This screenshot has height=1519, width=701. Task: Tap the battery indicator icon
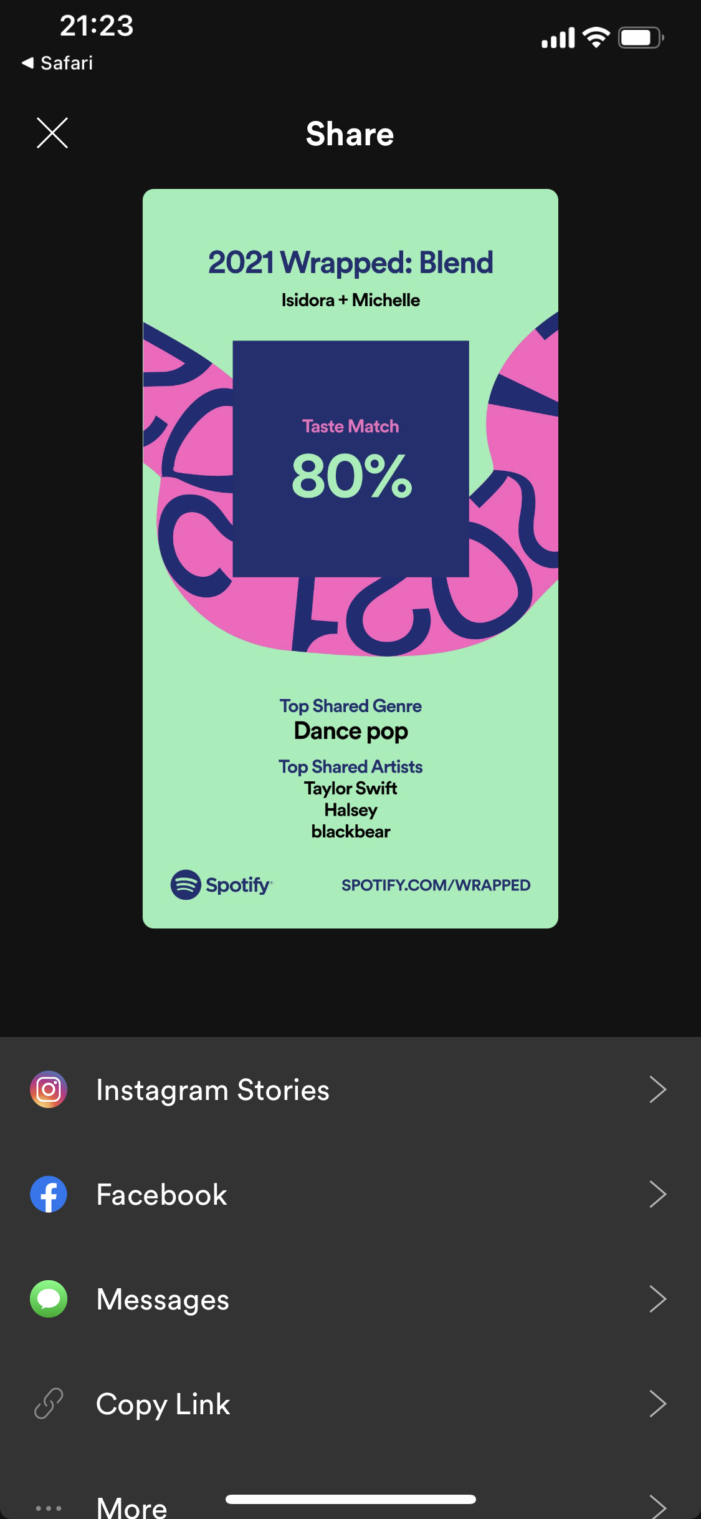[641, 37]
